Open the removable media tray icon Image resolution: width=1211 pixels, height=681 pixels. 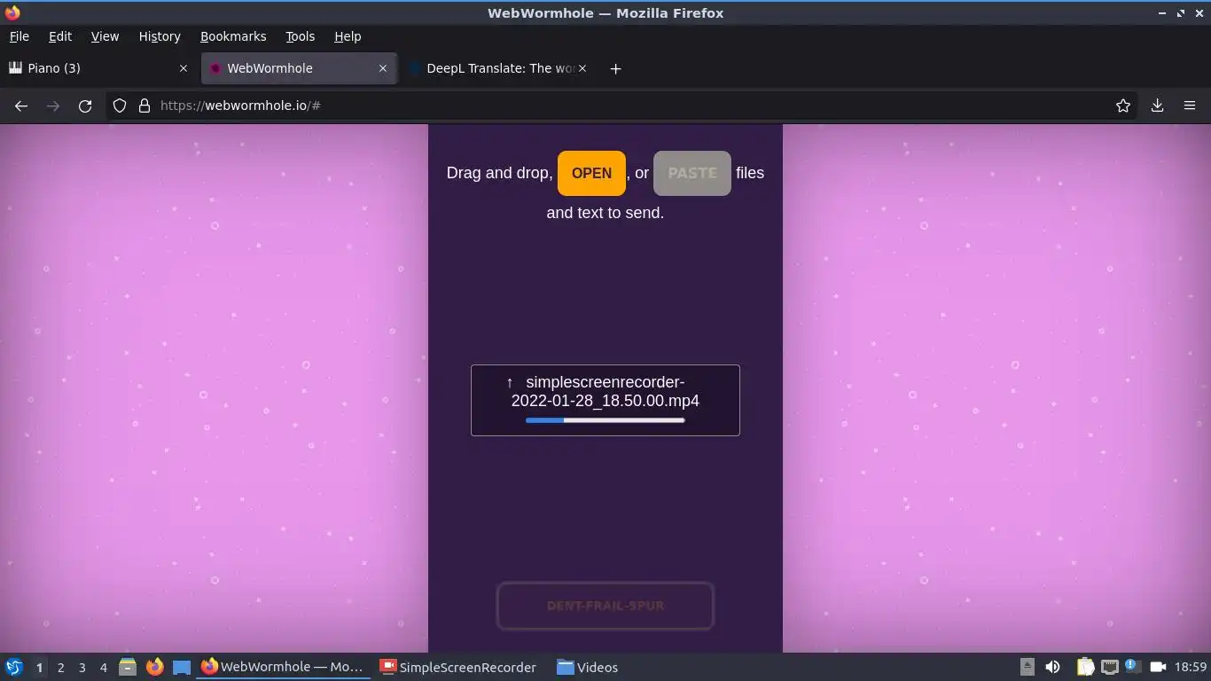(x=1027, y=667)
